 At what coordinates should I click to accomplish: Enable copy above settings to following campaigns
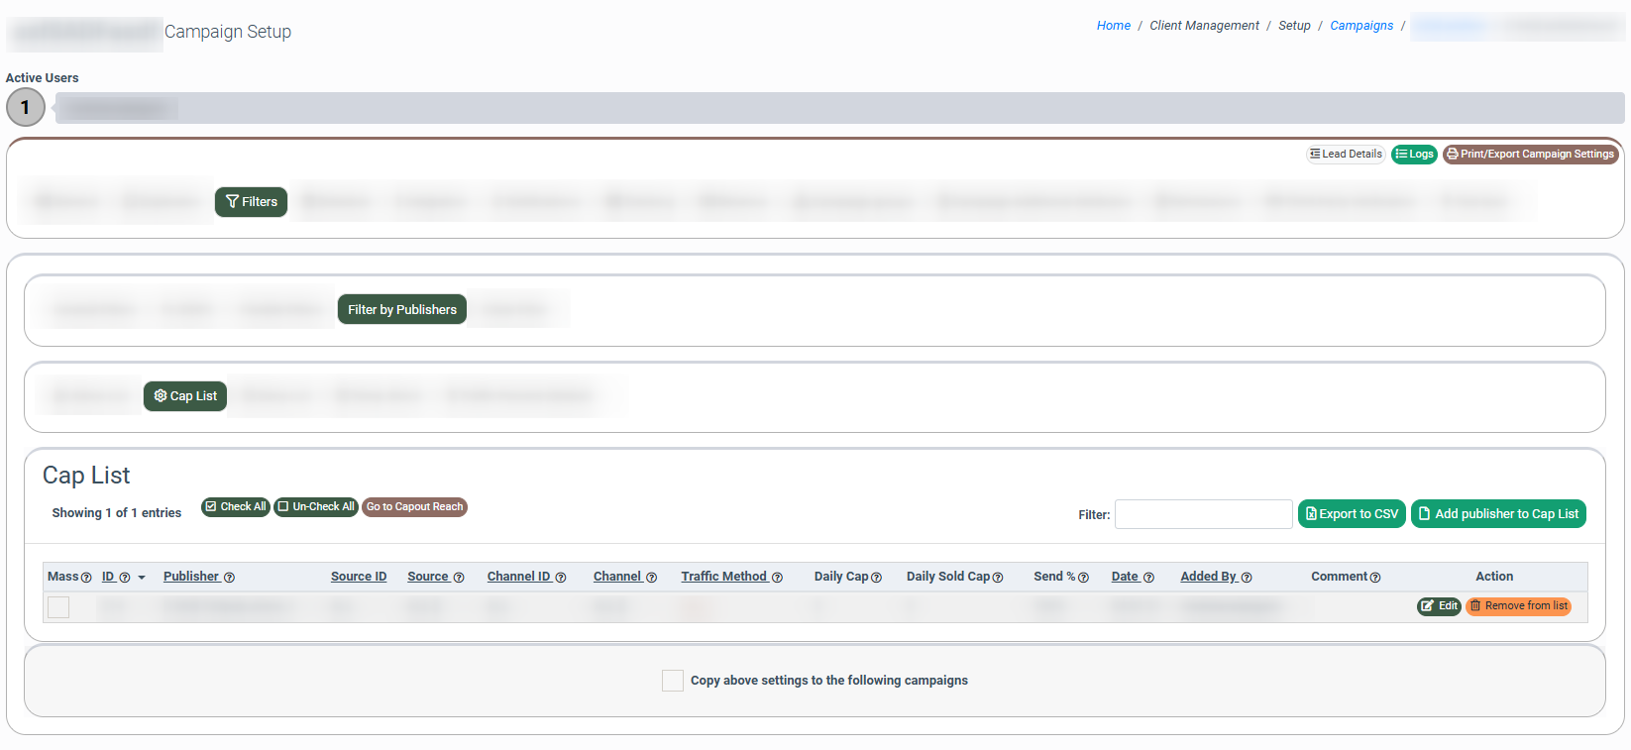click(672, 681)
